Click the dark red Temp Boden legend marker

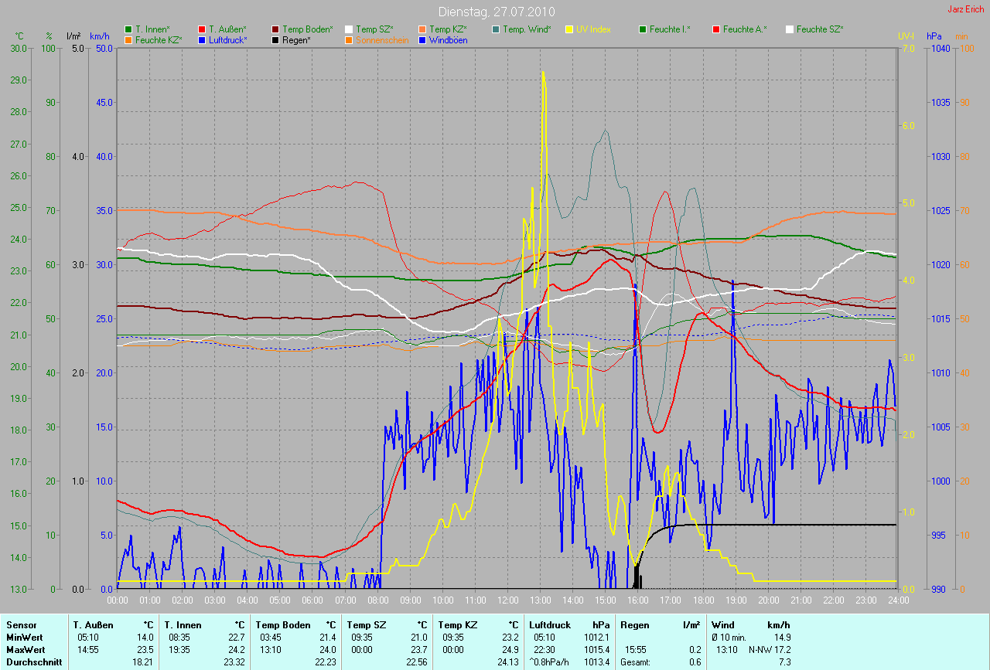(x=275, y=29)
